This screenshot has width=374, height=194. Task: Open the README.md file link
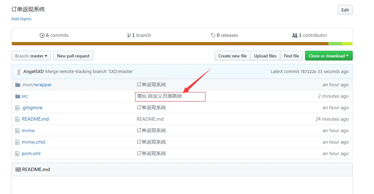35,119
